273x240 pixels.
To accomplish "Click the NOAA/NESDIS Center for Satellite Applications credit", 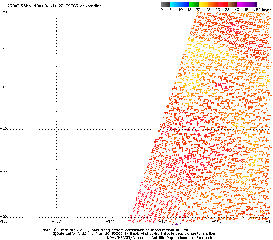I will tap(159, 238).
